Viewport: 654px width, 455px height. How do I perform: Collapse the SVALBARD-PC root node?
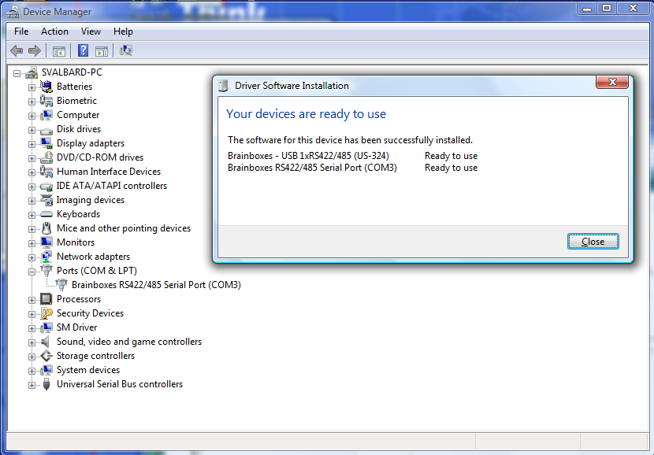coord(18,72)
